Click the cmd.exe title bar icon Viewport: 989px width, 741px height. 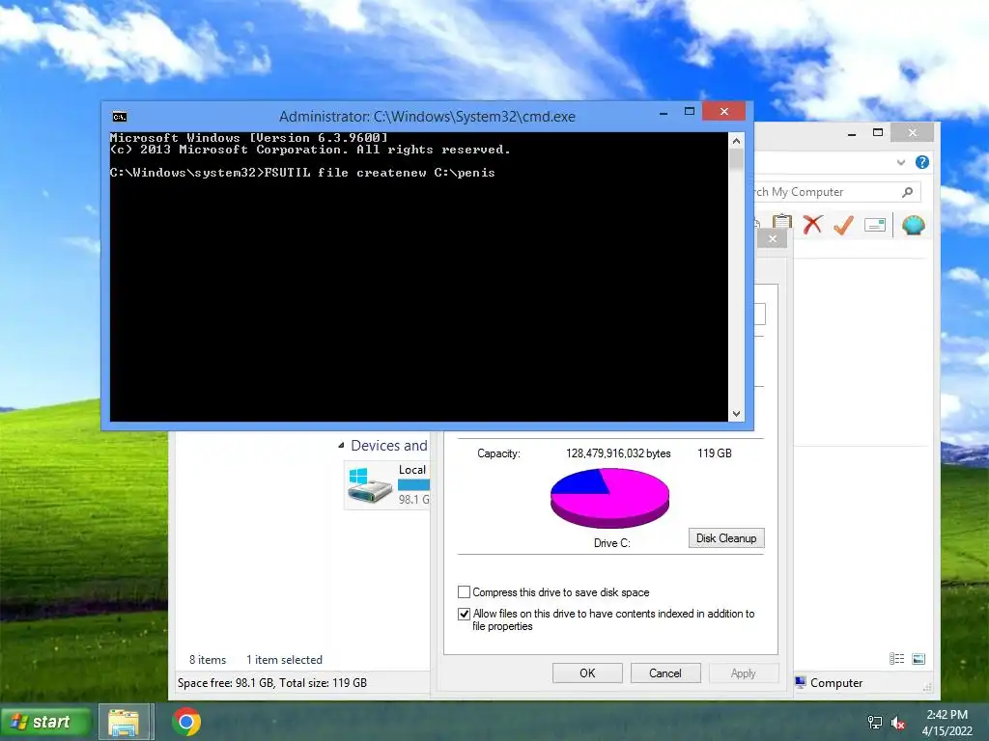[x=119, y=117]
